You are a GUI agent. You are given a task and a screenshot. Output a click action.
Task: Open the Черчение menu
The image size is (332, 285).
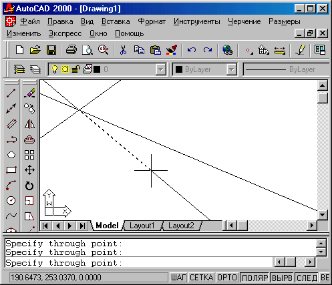click(x=244, y=21)
